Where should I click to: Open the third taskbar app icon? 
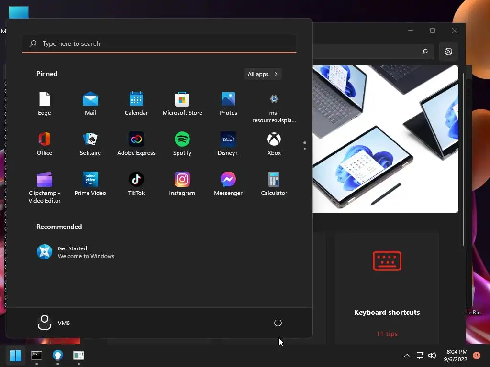point(79,356)
